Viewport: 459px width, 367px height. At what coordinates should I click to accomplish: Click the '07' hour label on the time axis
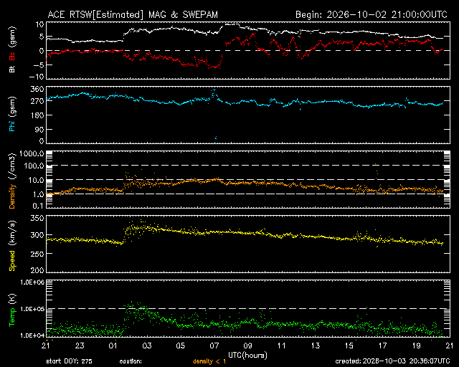click(214, 346)
